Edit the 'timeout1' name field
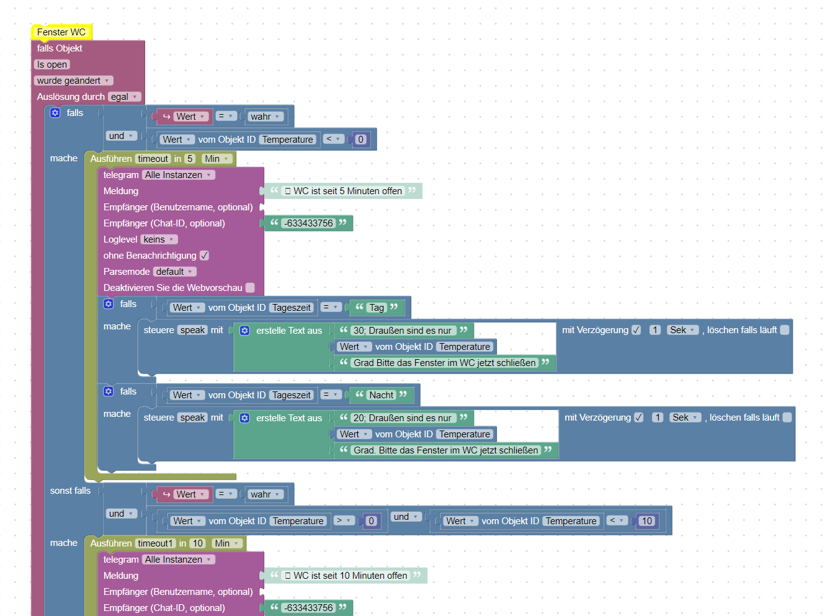830x616 pixels. tap(156, 543)
